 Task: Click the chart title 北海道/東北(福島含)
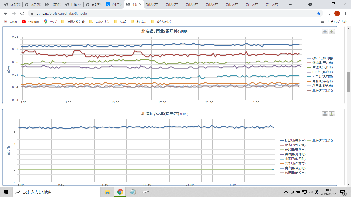pos(160,114)
